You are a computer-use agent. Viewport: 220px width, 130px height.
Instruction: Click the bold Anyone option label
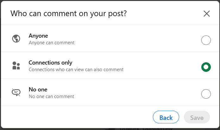pyautogui.click(x=38, y=36)
